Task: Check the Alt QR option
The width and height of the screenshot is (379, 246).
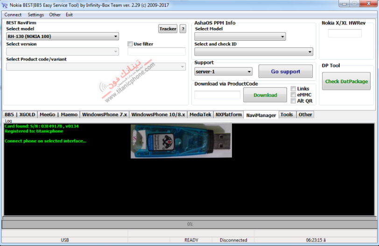Action: [x=293, y=101]
